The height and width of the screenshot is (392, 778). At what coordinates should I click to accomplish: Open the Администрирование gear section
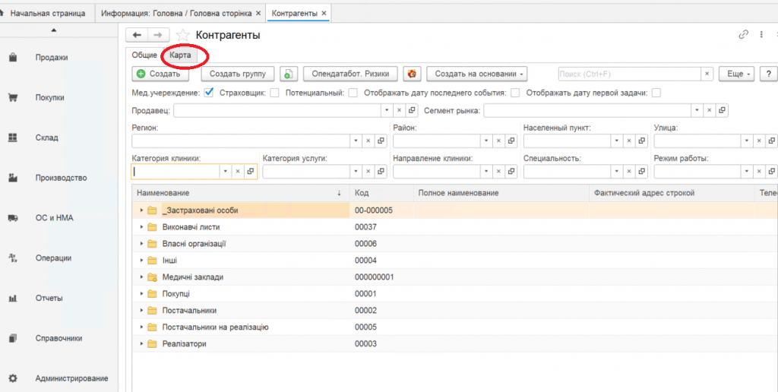(x=71, y=378)
